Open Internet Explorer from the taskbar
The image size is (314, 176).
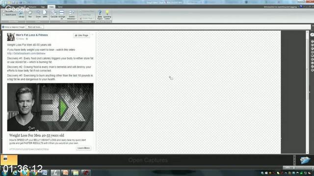15,173
